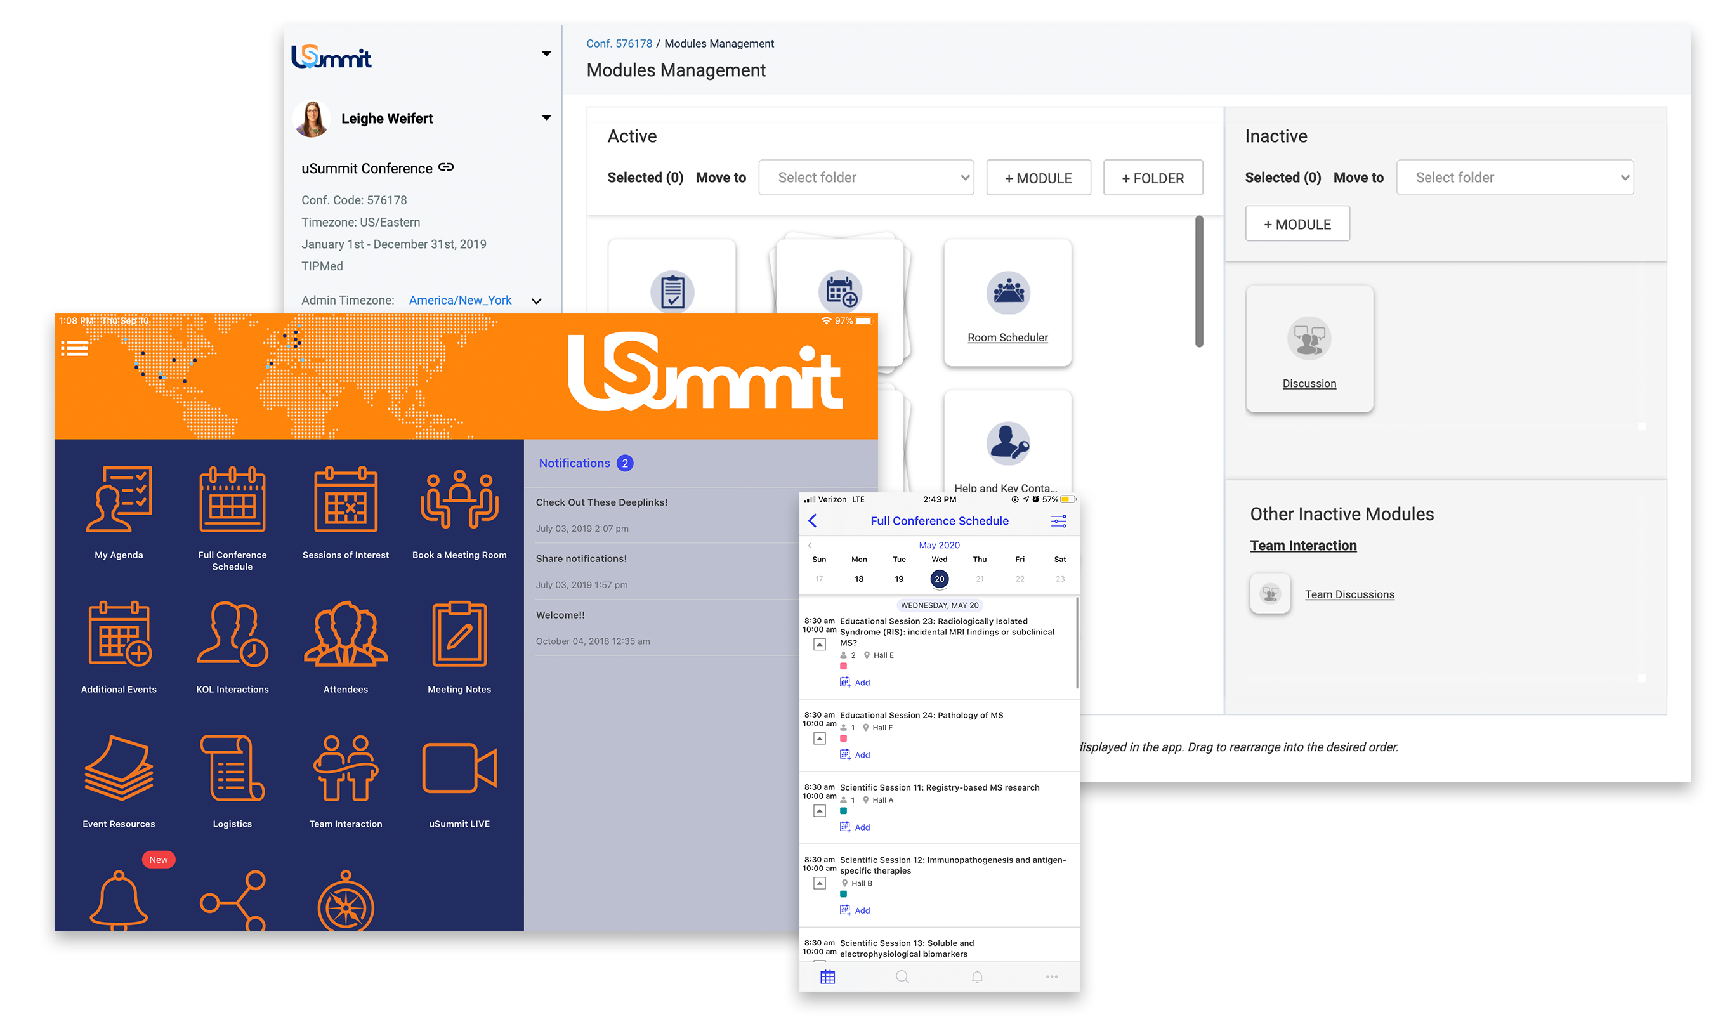Add Scientific Session 12 to agenda
The height and width of the screenshot is (1031, 1725).
855,910
